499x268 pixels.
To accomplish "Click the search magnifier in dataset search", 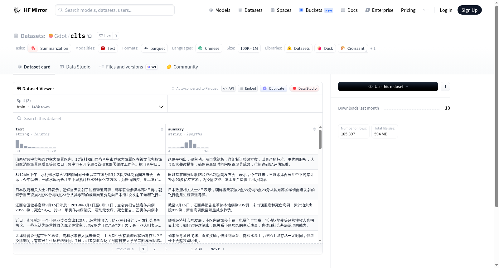I will click(x=19, y=119).
